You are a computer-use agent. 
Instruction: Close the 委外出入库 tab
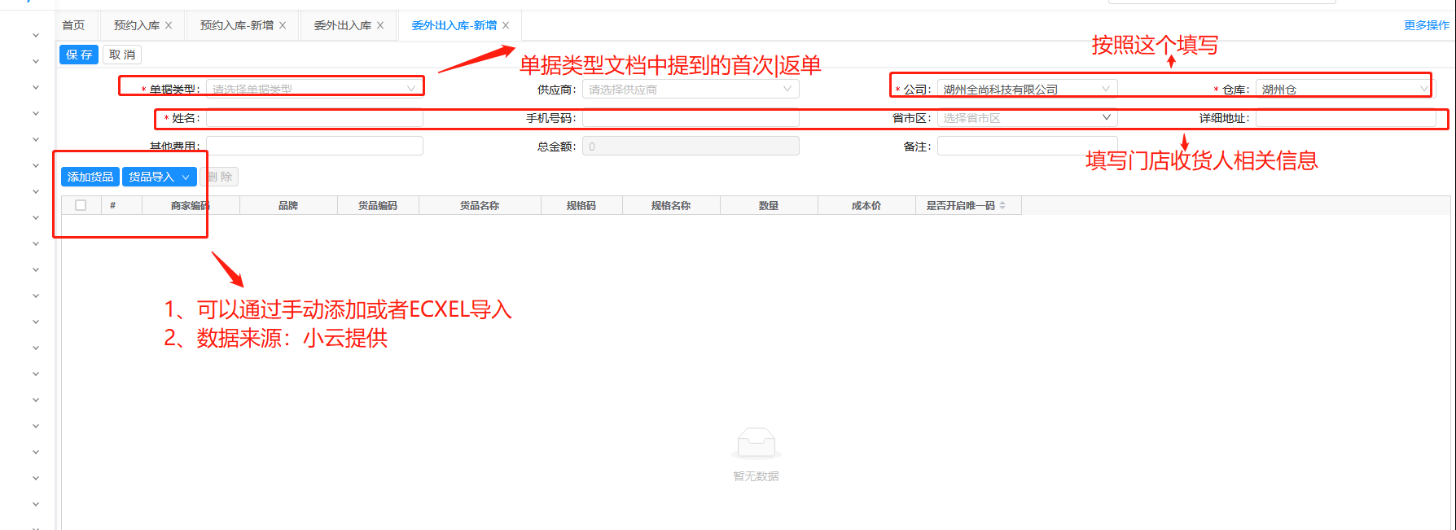pyautogui.click(x=380, y=25)
